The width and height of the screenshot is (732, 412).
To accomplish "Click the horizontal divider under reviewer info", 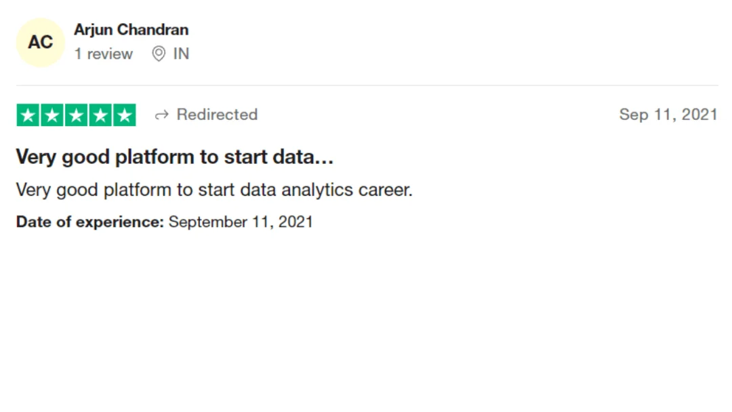I will (x=367, y=85).
